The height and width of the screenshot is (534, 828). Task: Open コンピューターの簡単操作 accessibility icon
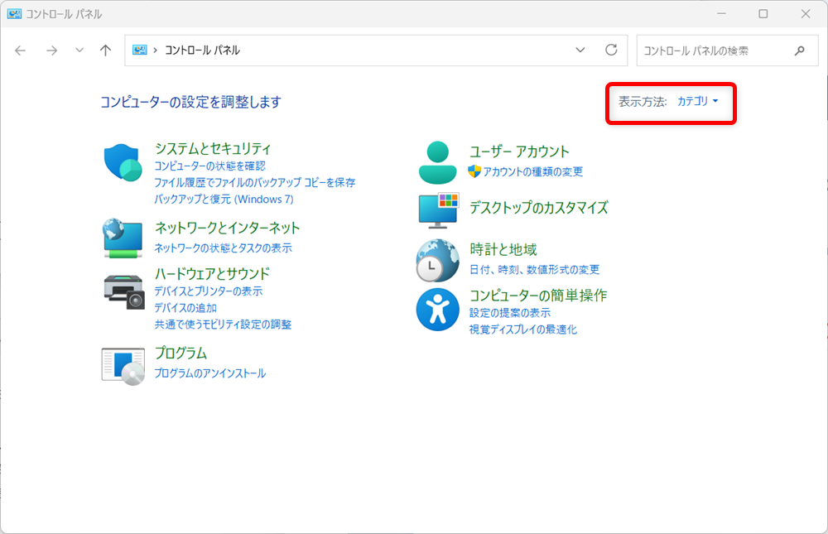437,310
